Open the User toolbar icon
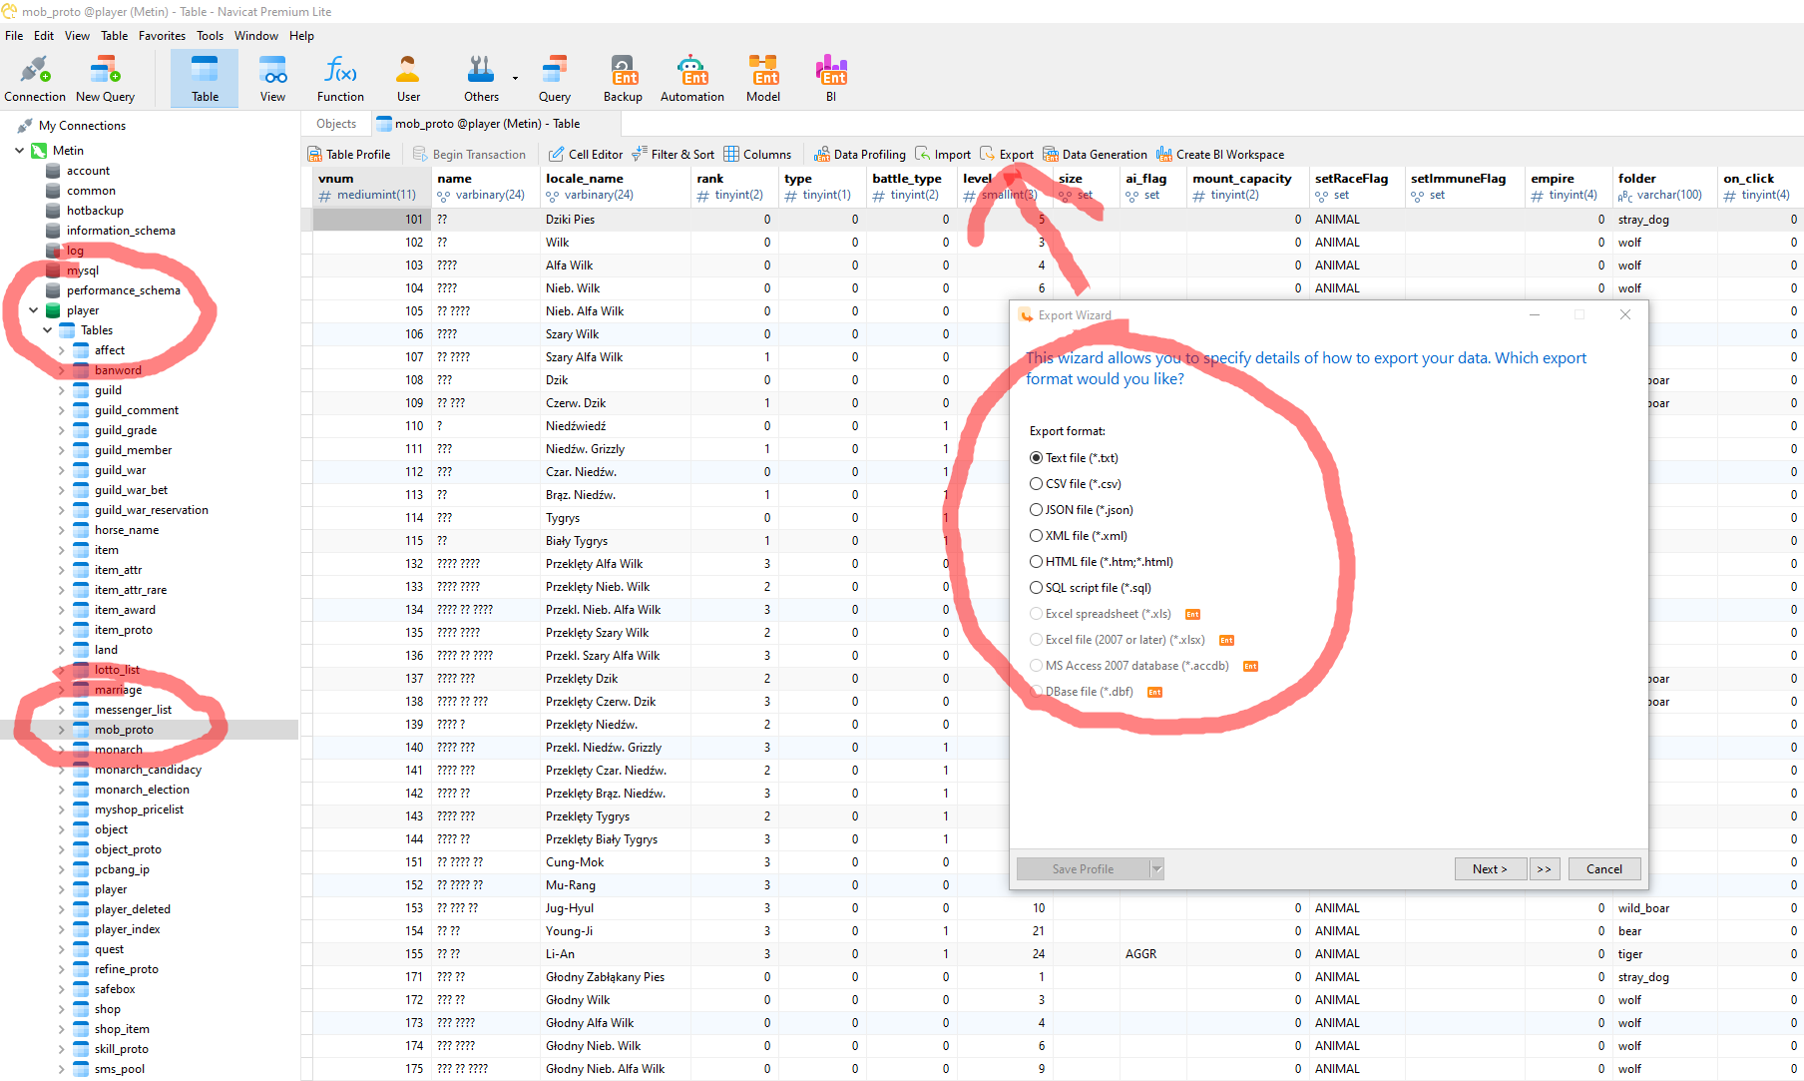1804x1081 pixels. click(x=408, y=79)
